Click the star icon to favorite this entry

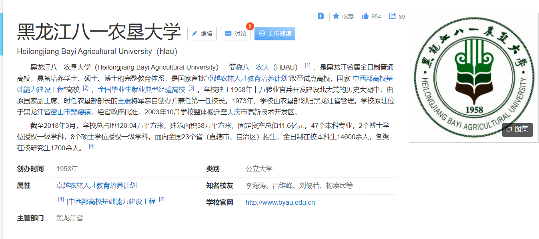click(336, 16)
